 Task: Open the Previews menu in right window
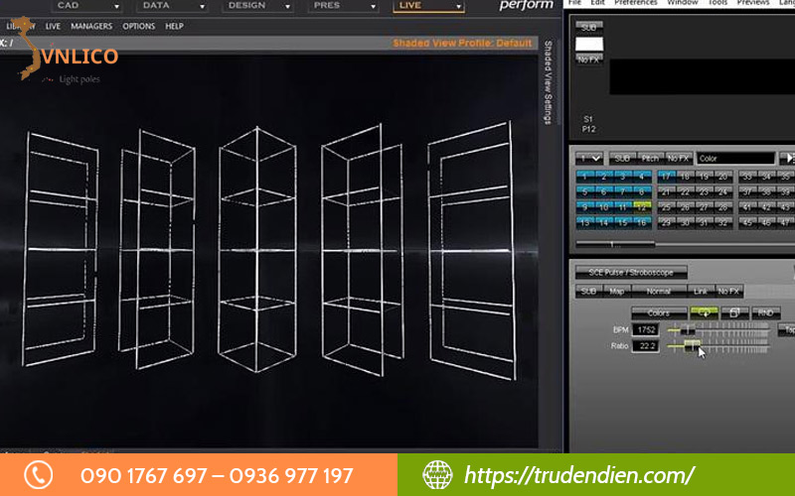click(x=753, y=3)
